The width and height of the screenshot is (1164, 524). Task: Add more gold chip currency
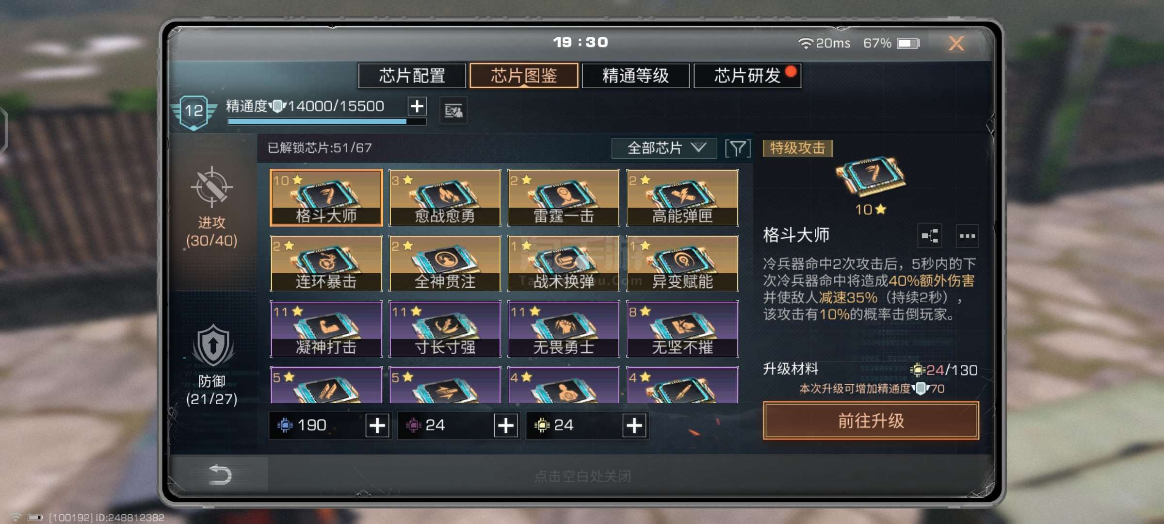point(634,426)
